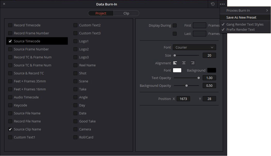Open the white Font color swatch
The width and height of the screenshot is (271, 156).
pos(177,70)
